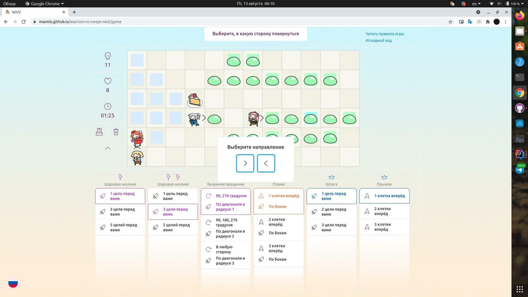Open Google Translate extension icon
The image size is (528, 297).
point(470,22)
